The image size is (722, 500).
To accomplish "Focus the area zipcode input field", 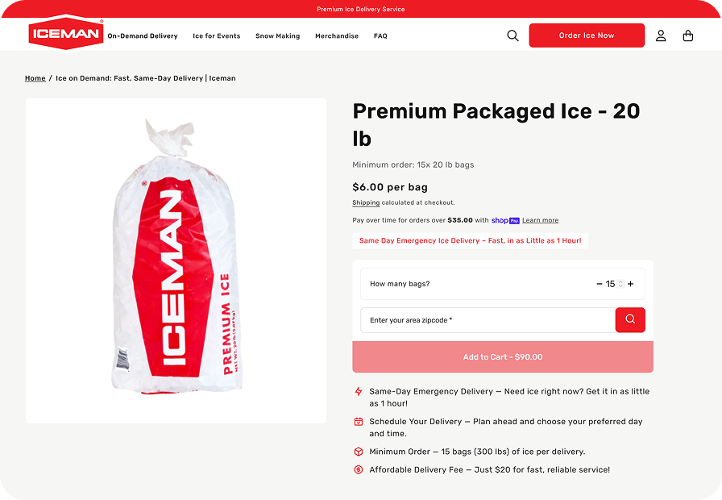I will (488, 320).
